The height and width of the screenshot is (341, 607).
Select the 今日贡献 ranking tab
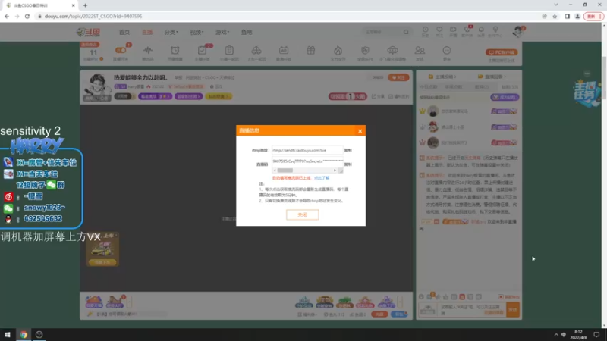pos(428,87)
